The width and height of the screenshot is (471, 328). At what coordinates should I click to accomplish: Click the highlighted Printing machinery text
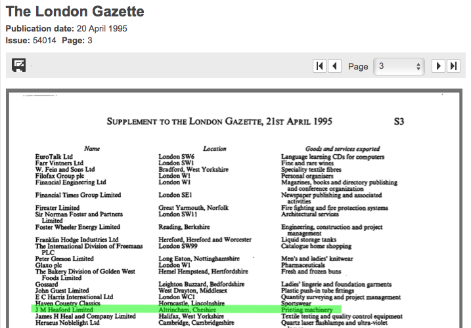coord(307,310)
